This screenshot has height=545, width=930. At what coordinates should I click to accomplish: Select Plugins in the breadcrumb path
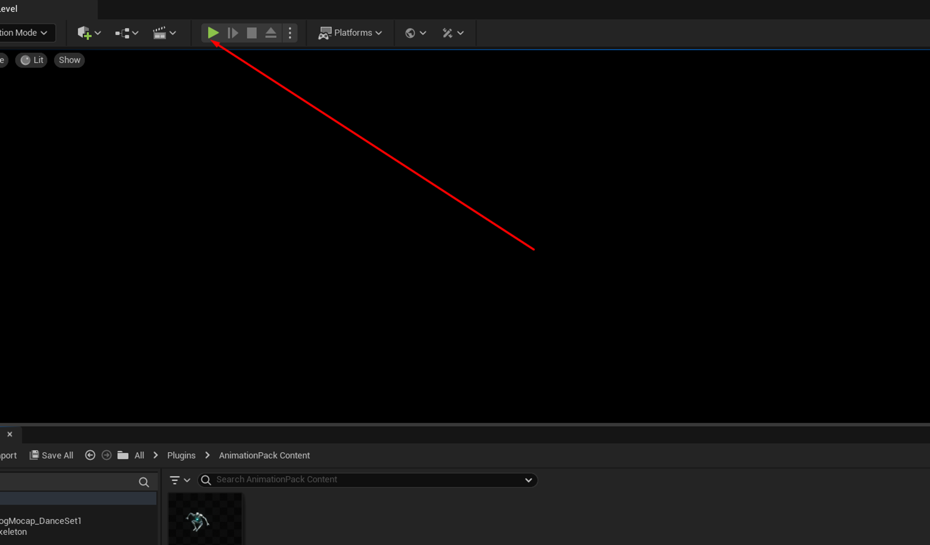click(x=181, y=455)
